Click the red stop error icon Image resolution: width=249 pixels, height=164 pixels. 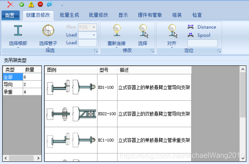point(40,4)
